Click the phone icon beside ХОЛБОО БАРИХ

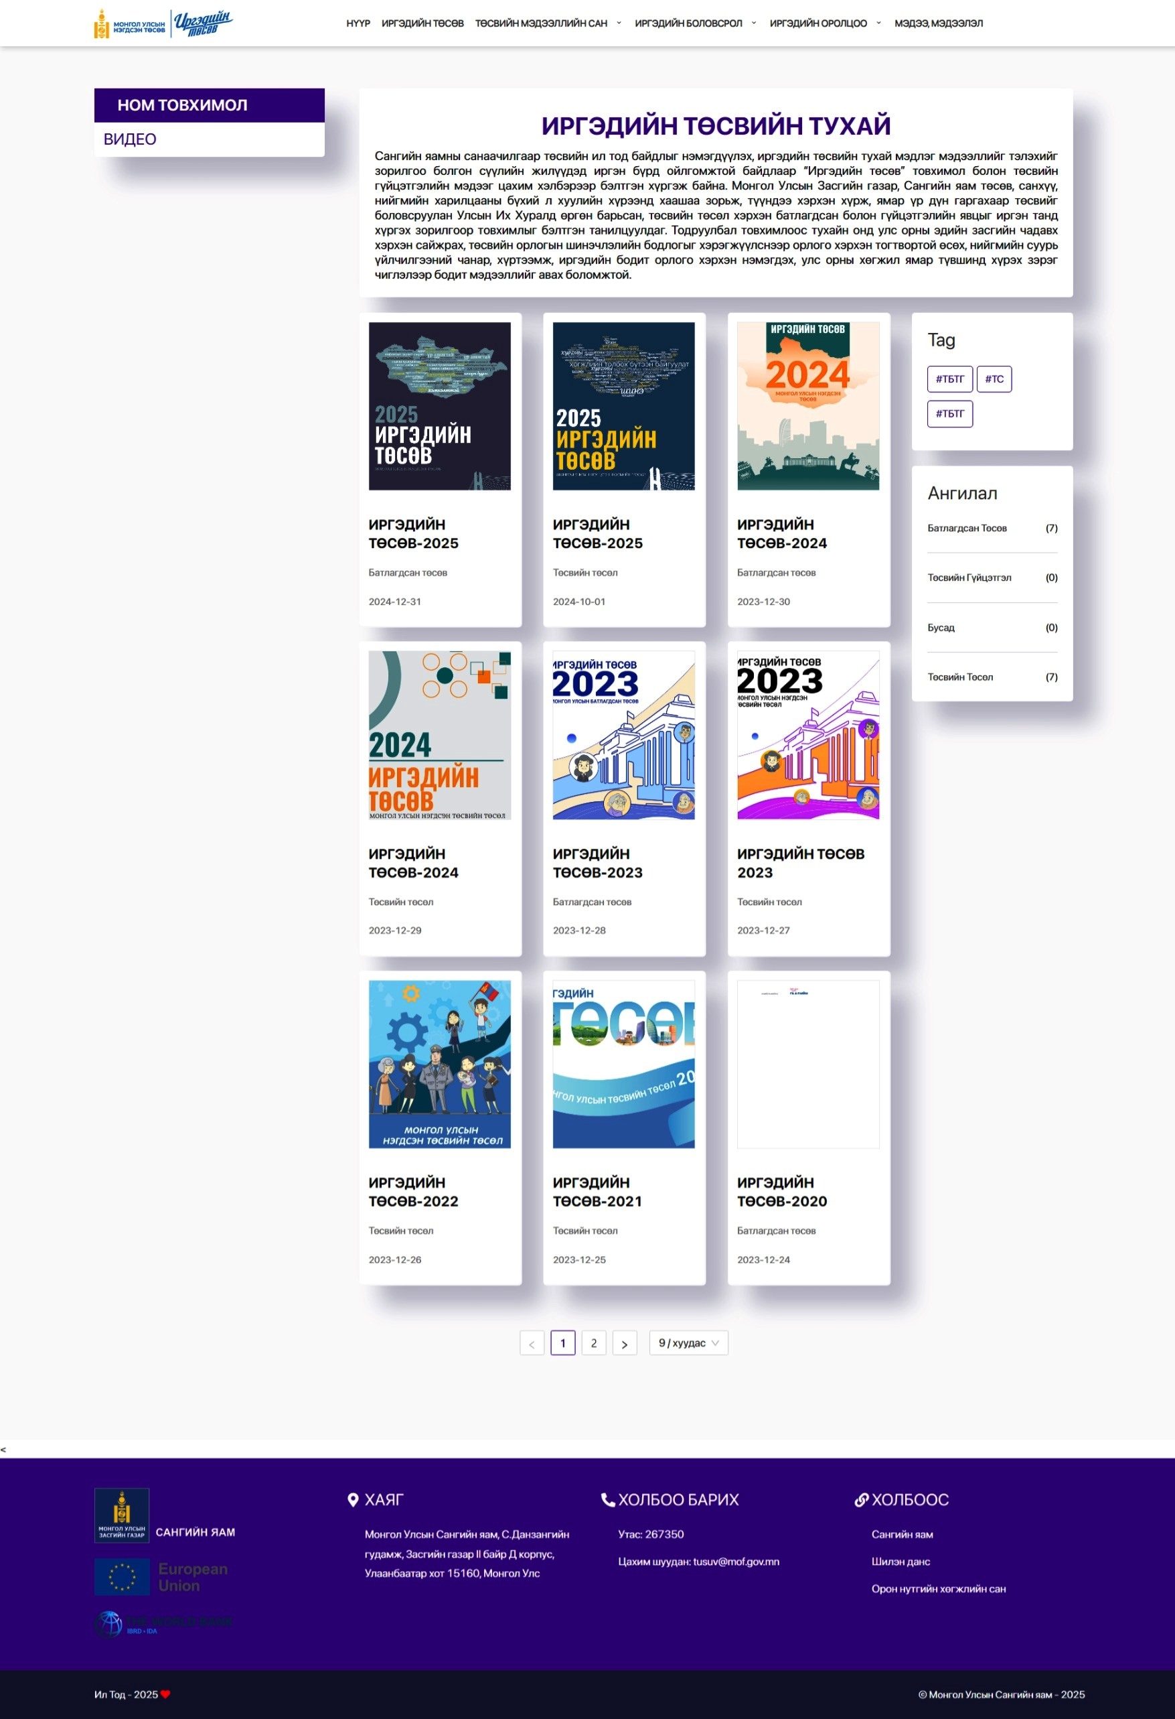[608, 1499]
